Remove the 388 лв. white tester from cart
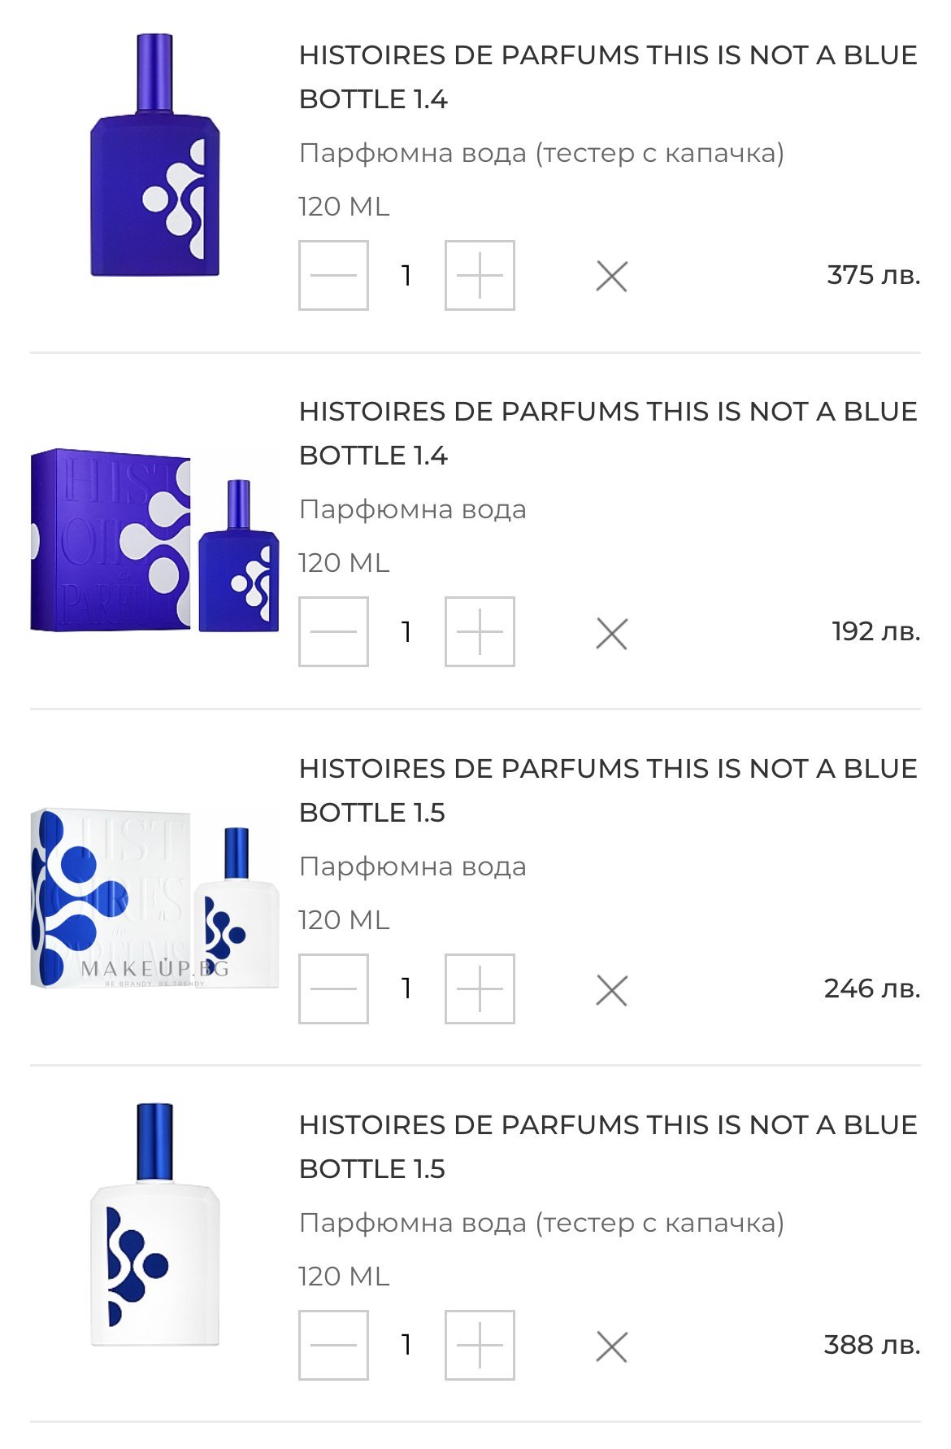Screen dimensions: 951x1449 click(611, 1347)
